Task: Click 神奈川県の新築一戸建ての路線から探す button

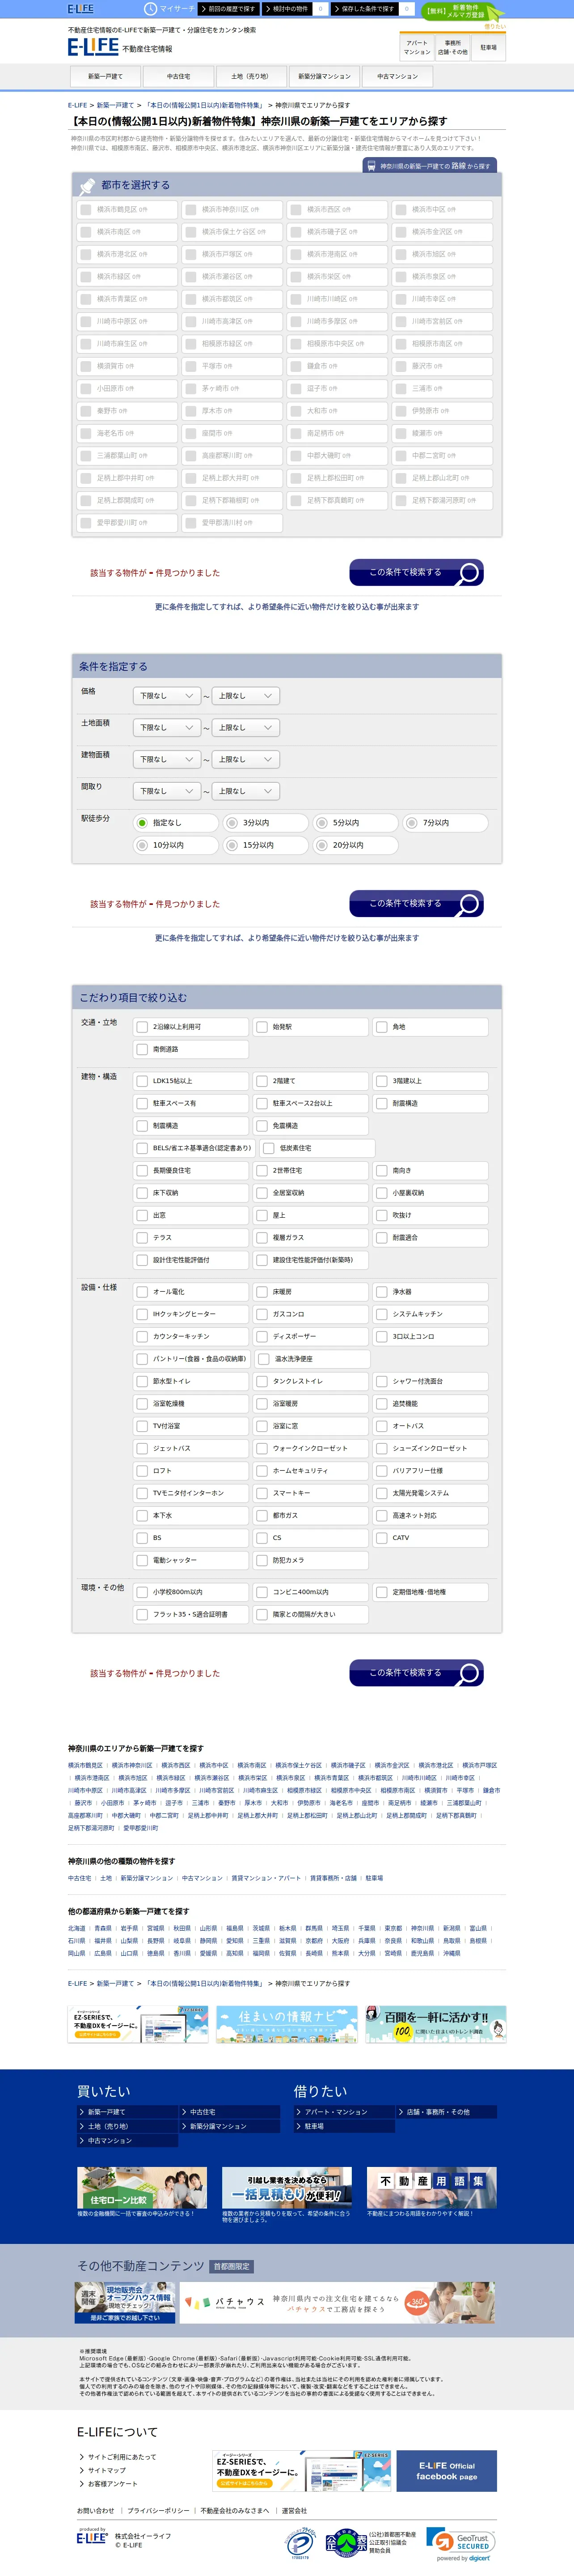Action: click(x=429, y=166)
